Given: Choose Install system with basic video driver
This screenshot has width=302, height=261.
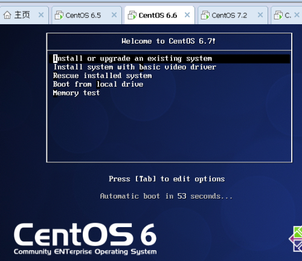Looking at the screenshot, I should 135,67.
